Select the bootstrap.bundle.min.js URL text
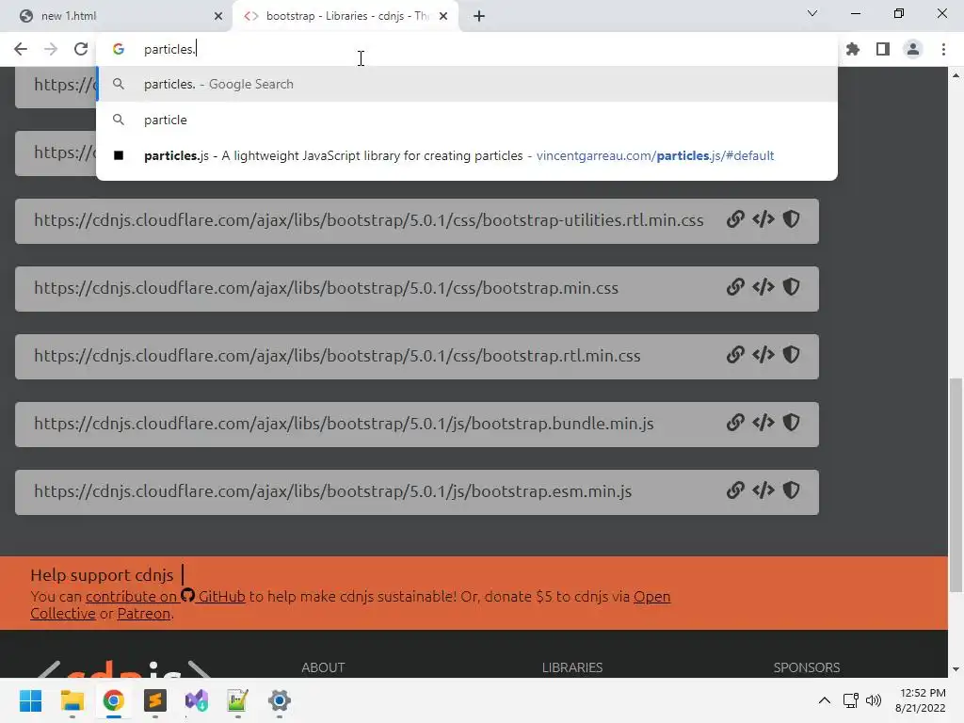The width and height of the screenshot is (964, 723). 344,423
